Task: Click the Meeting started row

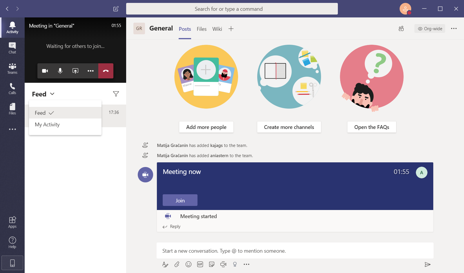Action: coord(295,216)
